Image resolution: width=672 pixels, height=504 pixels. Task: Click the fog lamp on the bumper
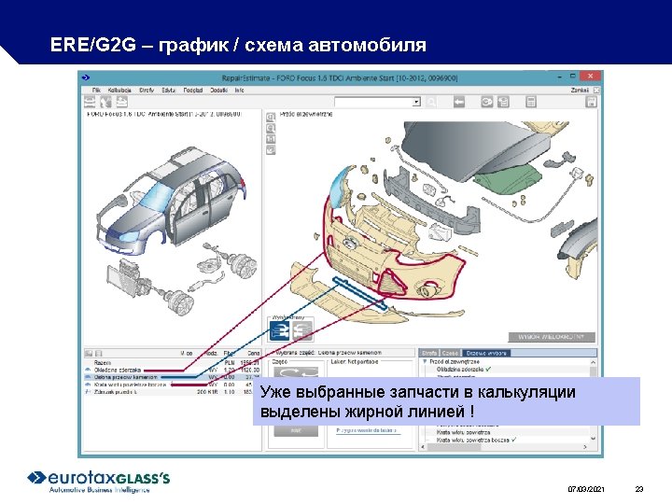point(428,290)
